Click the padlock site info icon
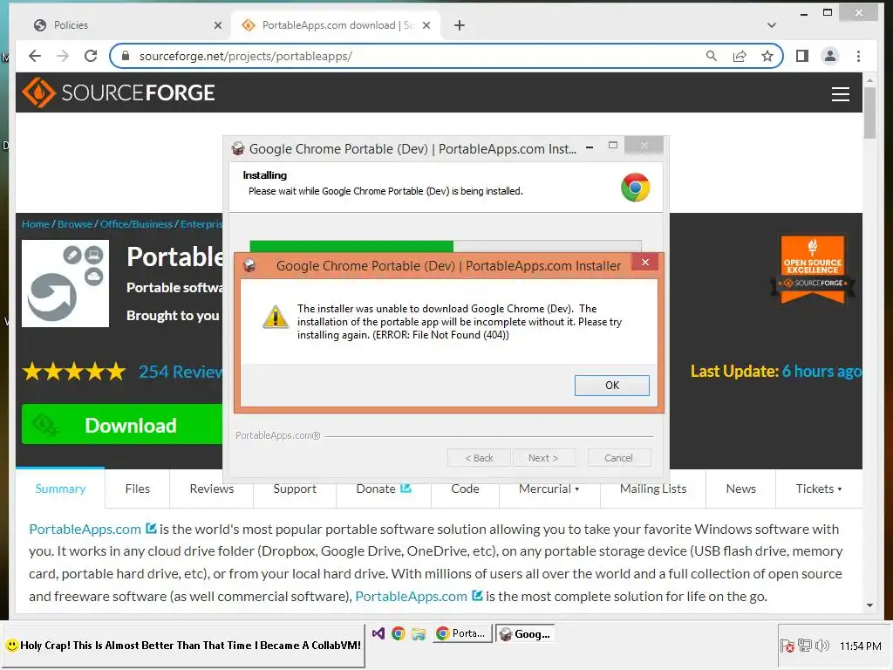 coord(126,56)
